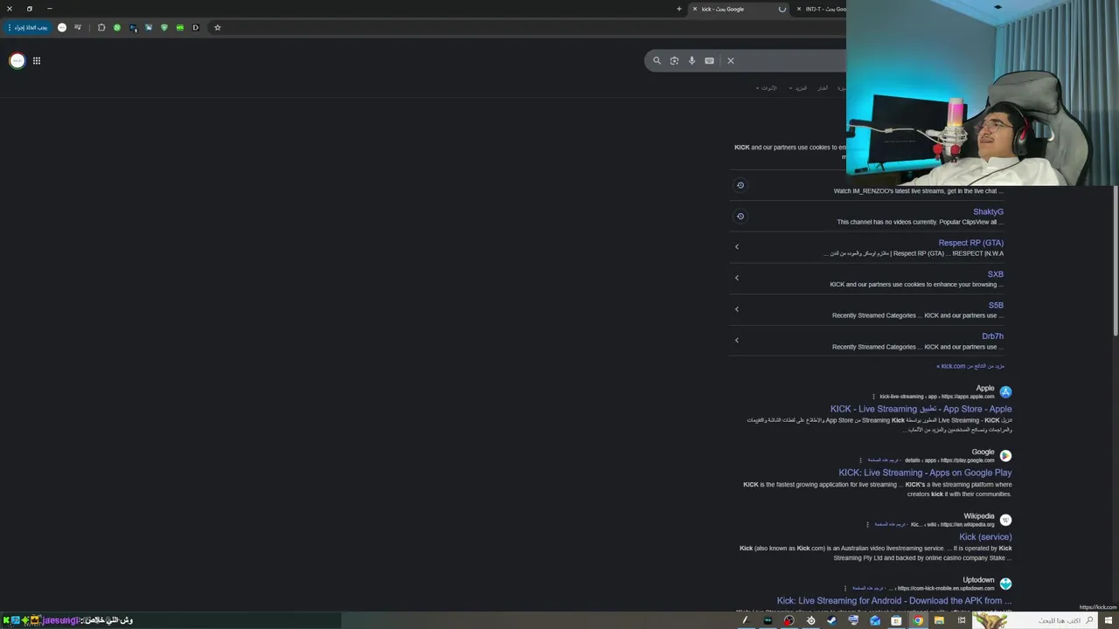This screenshot has height=629, width=1119.
Task: Click the D extension icon
Action: click(195, 27)
